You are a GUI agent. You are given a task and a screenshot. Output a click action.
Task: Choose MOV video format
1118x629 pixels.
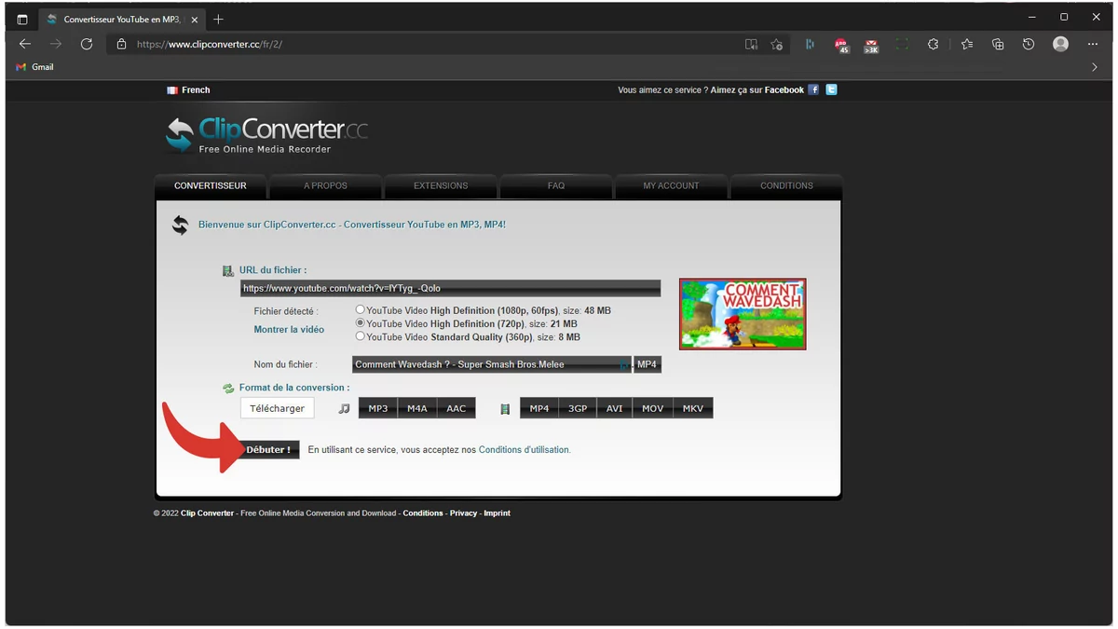pos(653,408)
